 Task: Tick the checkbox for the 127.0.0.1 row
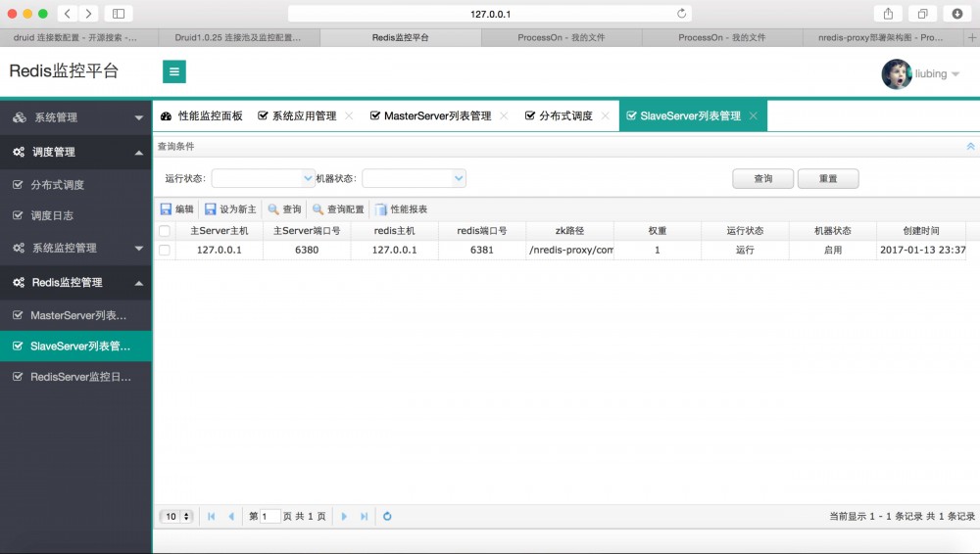(x=165, y=250)
